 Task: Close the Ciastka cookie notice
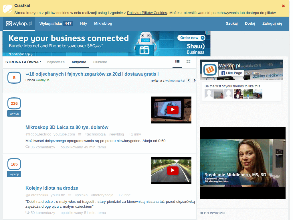[x=283, y=6]
